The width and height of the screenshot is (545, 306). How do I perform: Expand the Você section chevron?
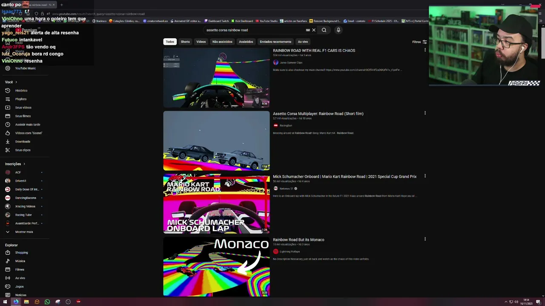[x=16, y=82]
